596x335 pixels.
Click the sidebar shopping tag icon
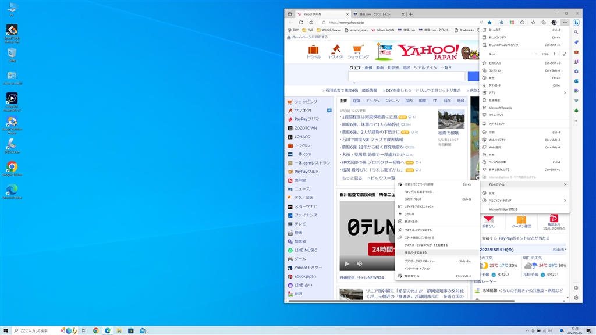click(x=576, y=42)
